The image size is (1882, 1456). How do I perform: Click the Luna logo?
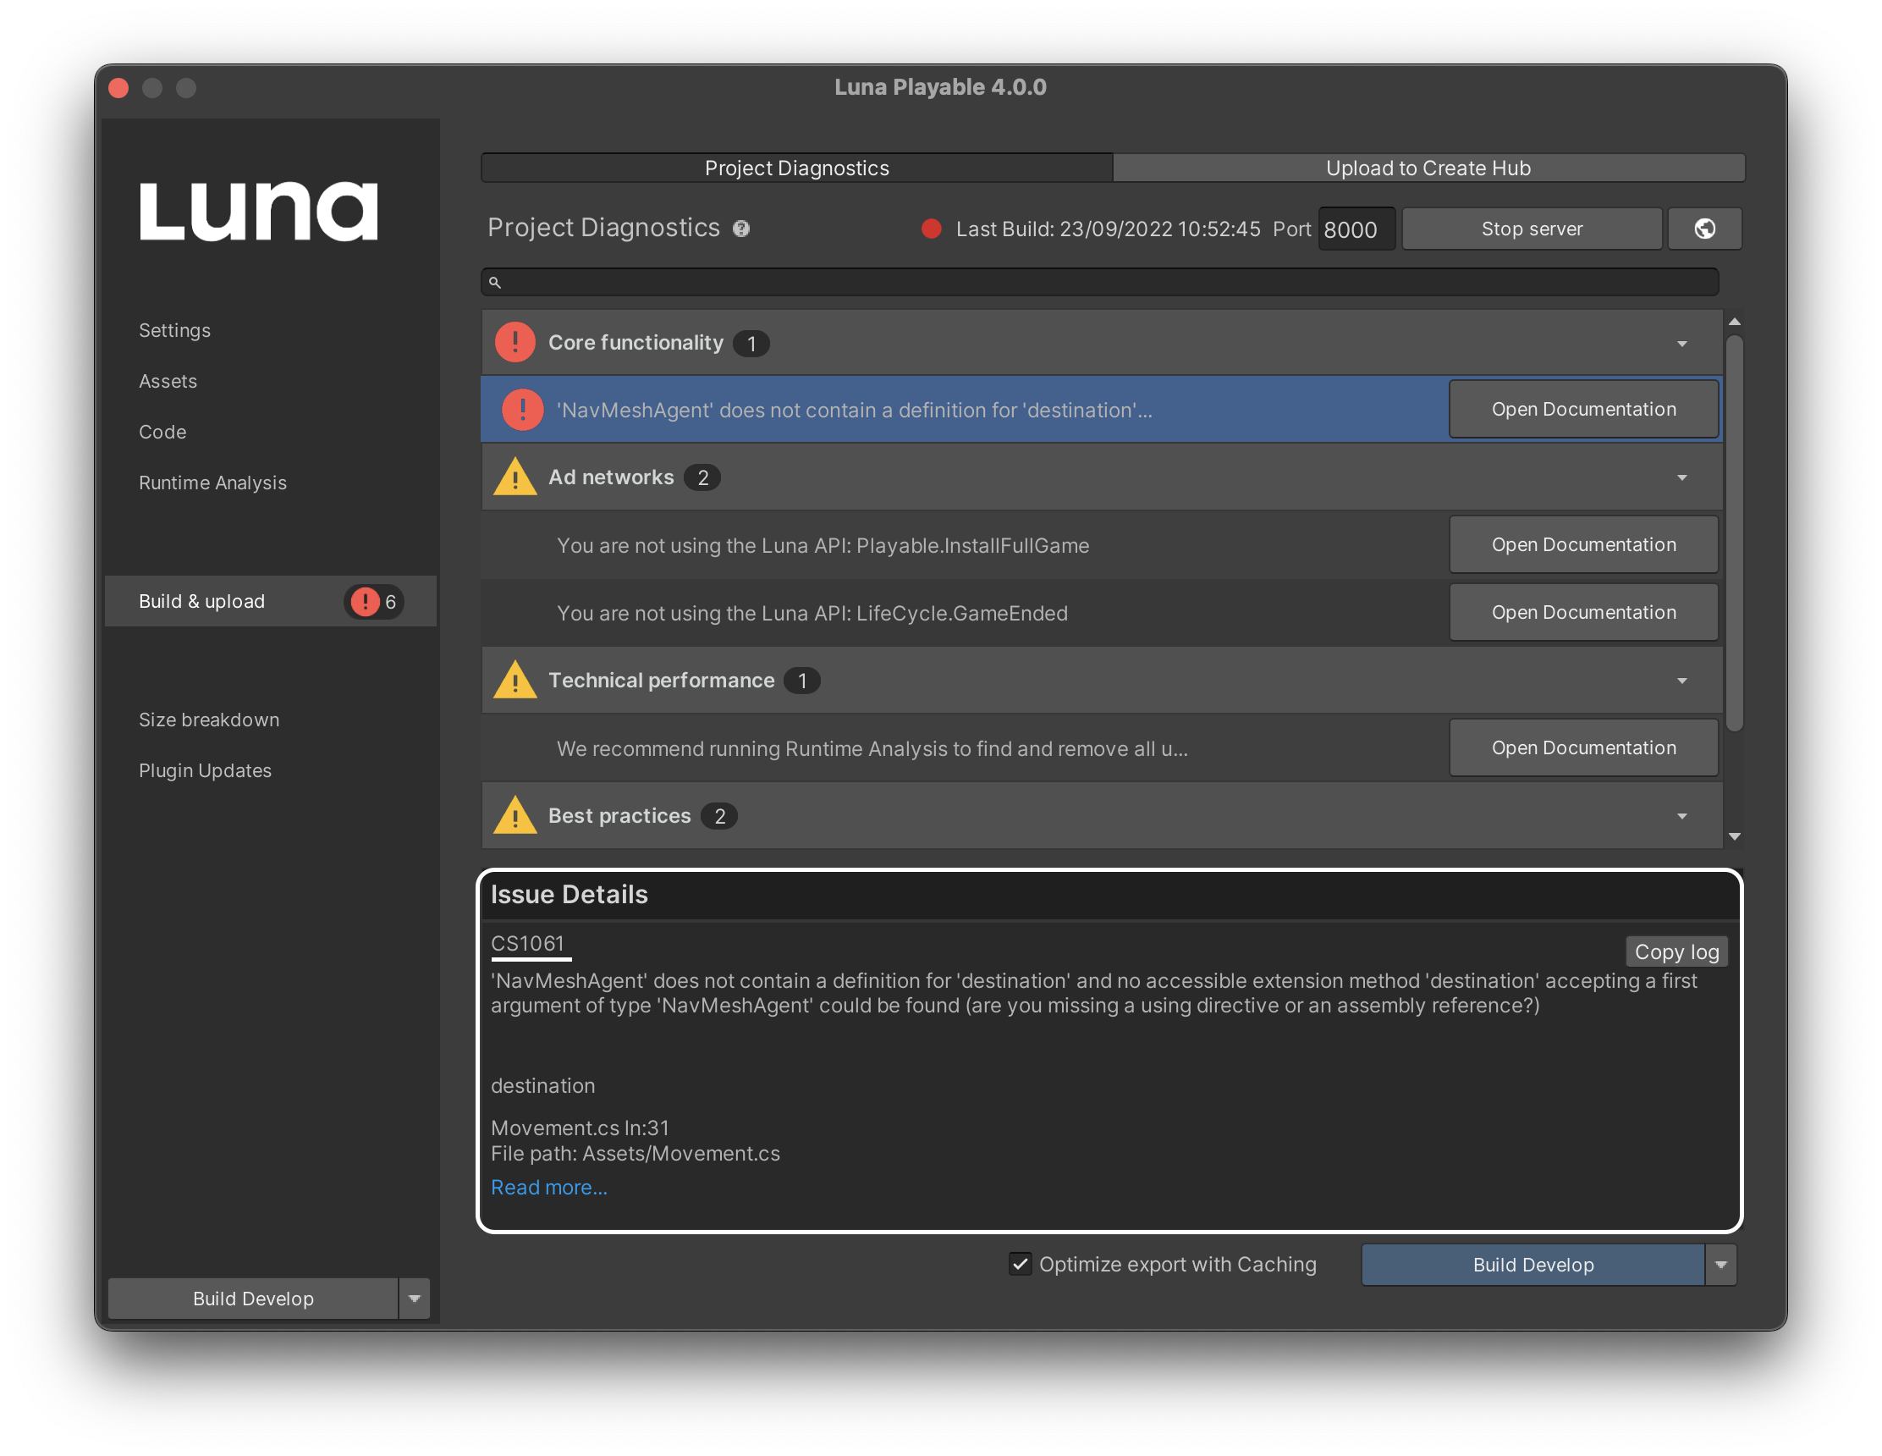(x=258, y=210)
